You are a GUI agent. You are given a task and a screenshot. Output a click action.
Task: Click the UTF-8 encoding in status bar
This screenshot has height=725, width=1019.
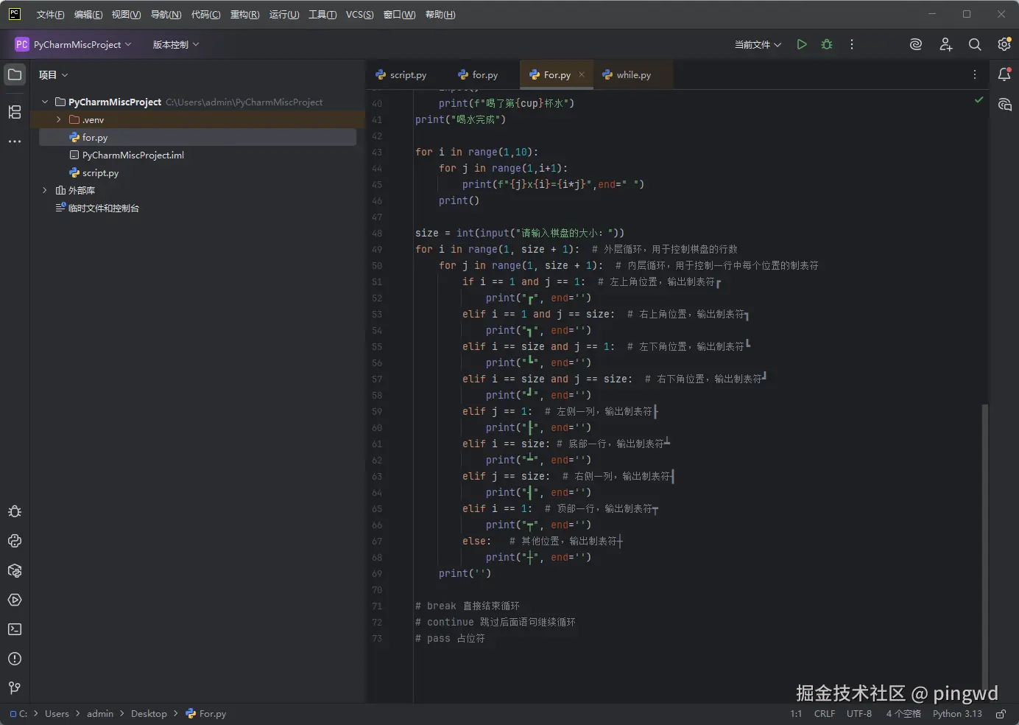[858, 714]
